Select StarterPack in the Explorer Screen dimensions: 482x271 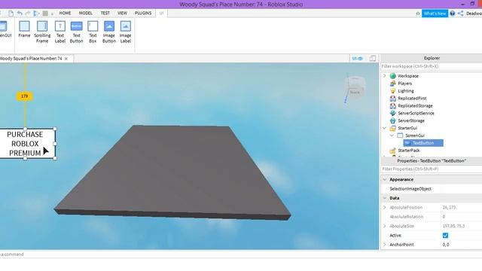pos(408,151)
